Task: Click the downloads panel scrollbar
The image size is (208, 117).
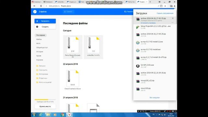Action: click(176, 17)
